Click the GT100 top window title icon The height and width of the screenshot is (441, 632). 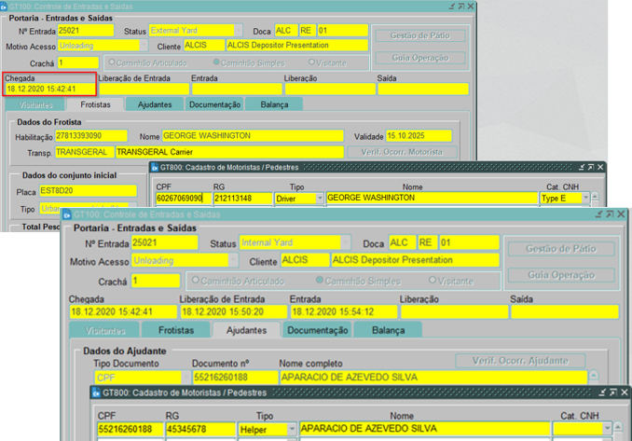3,7
